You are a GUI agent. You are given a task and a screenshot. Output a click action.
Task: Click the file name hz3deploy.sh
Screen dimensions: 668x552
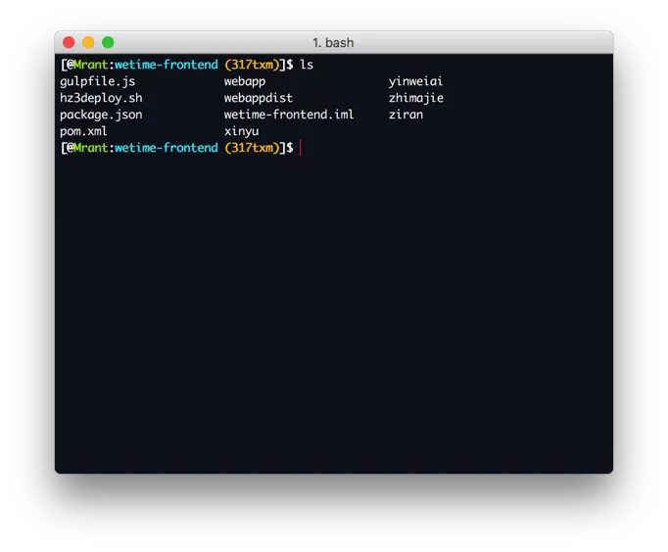pyautogui.click(x=102, y=98)
